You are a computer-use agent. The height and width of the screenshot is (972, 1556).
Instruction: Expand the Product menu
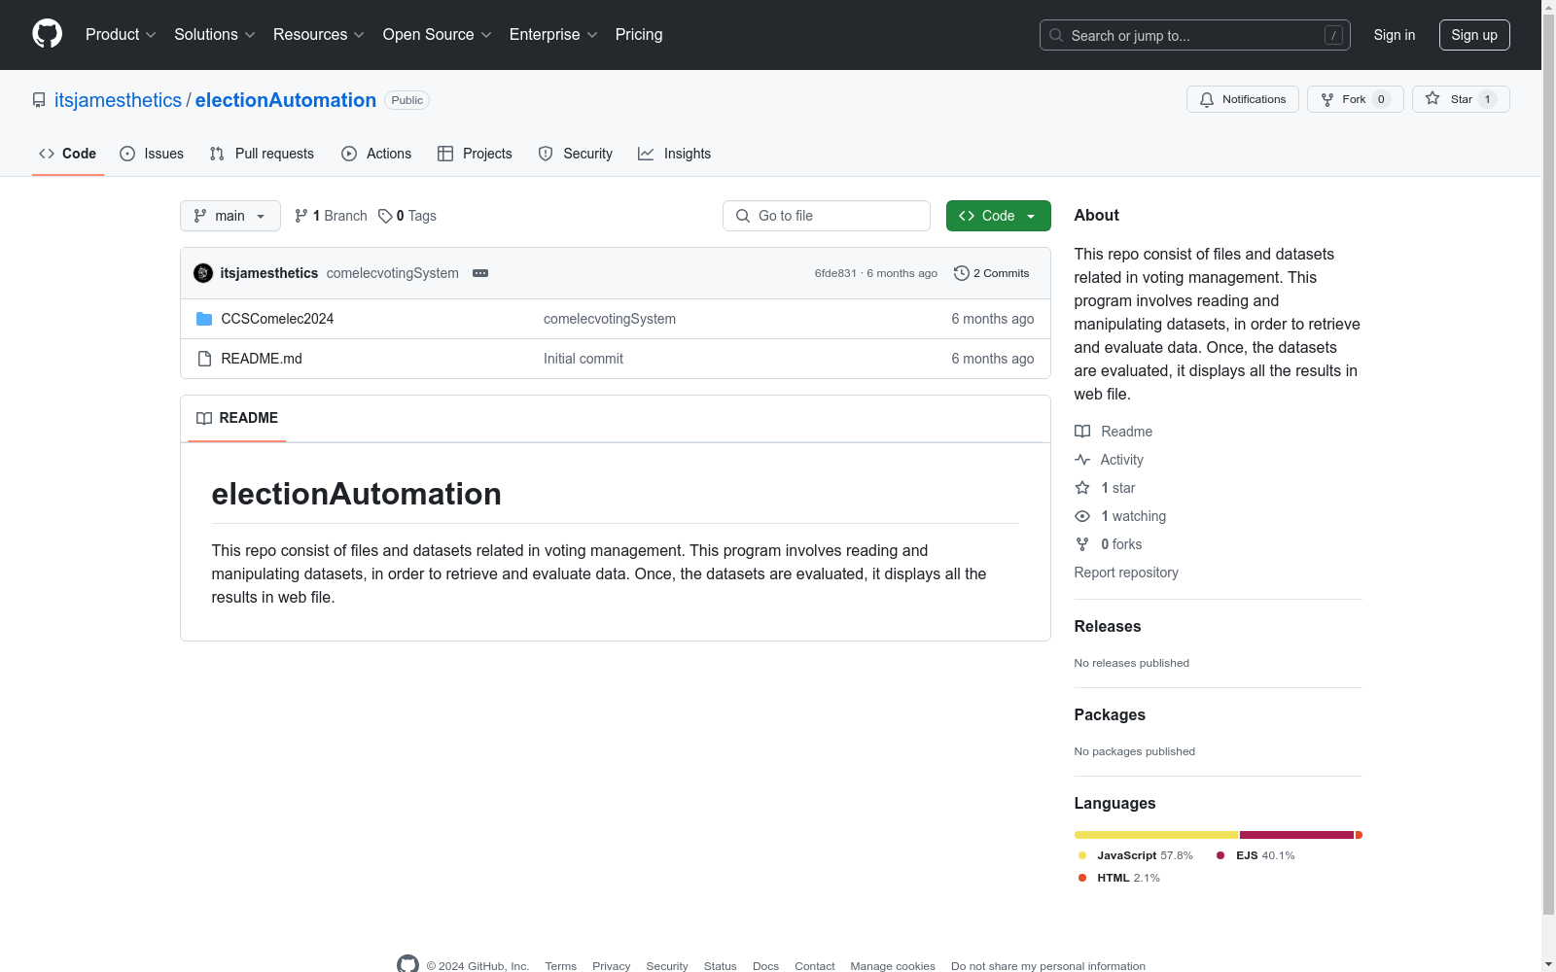(x=121, y=35)
